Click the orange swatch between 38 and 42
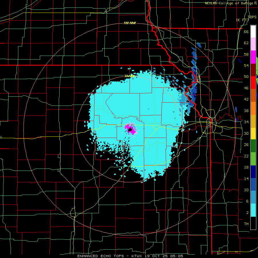The image size is (258, 258). point(253,108)
